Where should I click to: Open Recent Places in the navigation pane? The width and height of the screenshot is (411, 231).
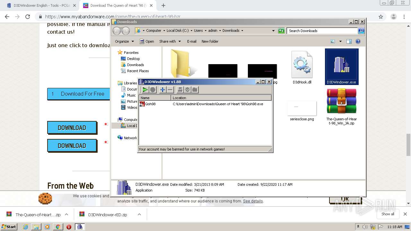[x=135, y=71]
